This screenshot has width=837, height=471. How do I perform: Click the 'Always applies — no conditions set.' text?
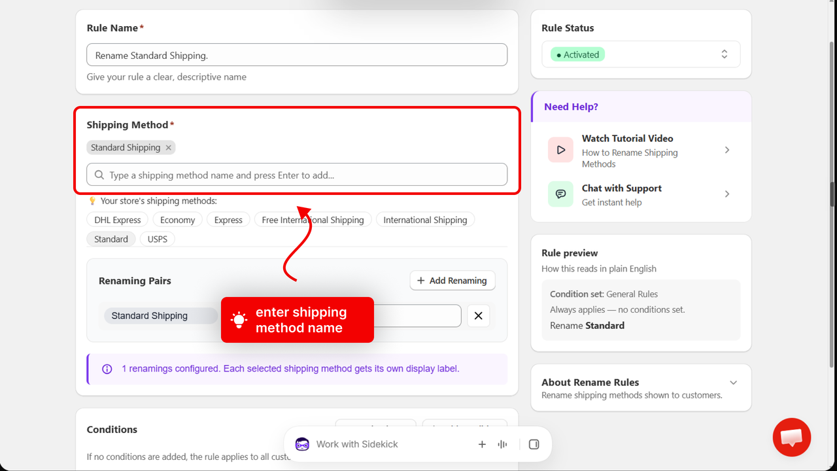point(617,309)
